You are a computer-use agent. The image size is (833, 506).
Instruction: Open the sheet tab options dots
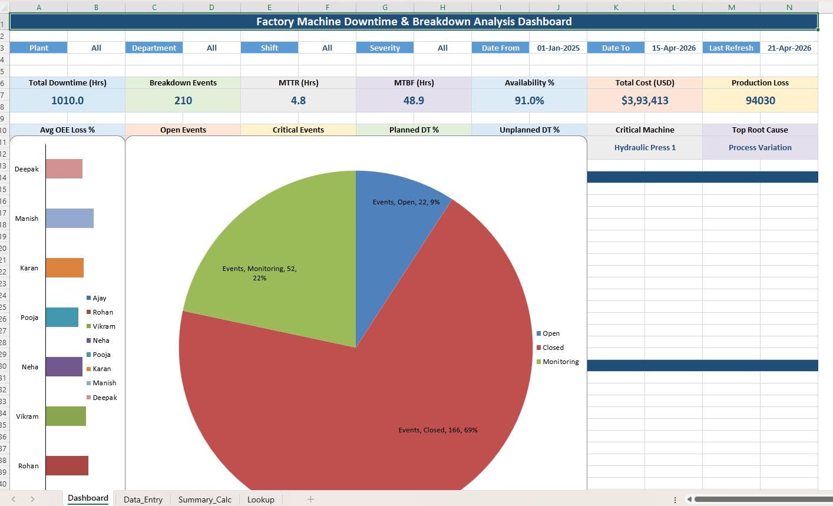tap(675, 500)
